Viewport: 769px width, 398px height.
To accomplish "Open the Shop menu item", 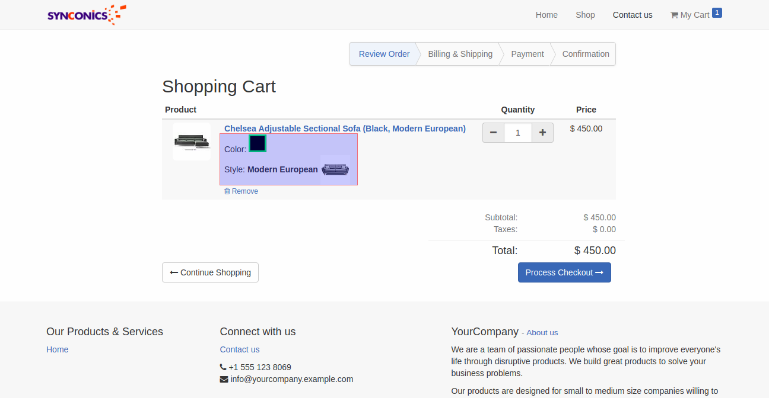I will tap(585, 15).
